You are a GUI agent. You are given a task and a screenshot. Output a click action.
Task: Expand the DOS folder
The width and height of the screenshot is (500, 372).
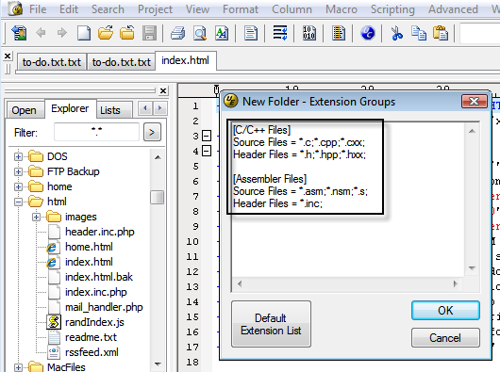18,156
